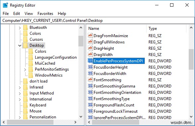
Task: Select the Colors key under Control Panel
Action: pyautogui.click(x=35, y=33)
